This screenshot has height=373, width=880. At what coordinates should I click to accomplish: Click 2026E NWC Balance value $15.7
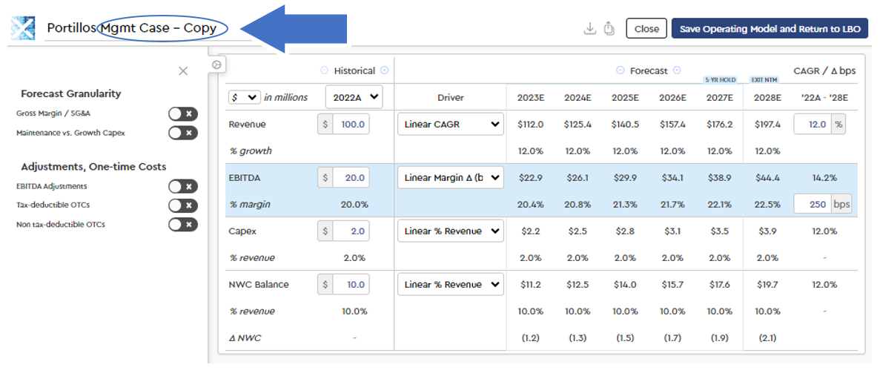(672, 284)
